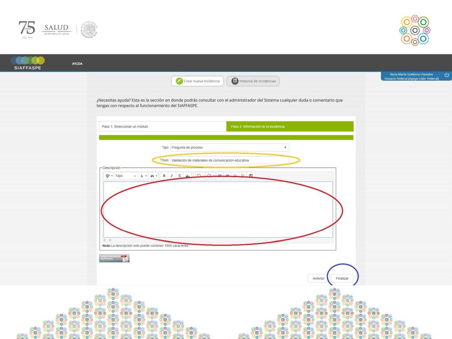
Task: Click the user name Rosa María Gutiérrez Paredes
Action: (x=411, y=74)
